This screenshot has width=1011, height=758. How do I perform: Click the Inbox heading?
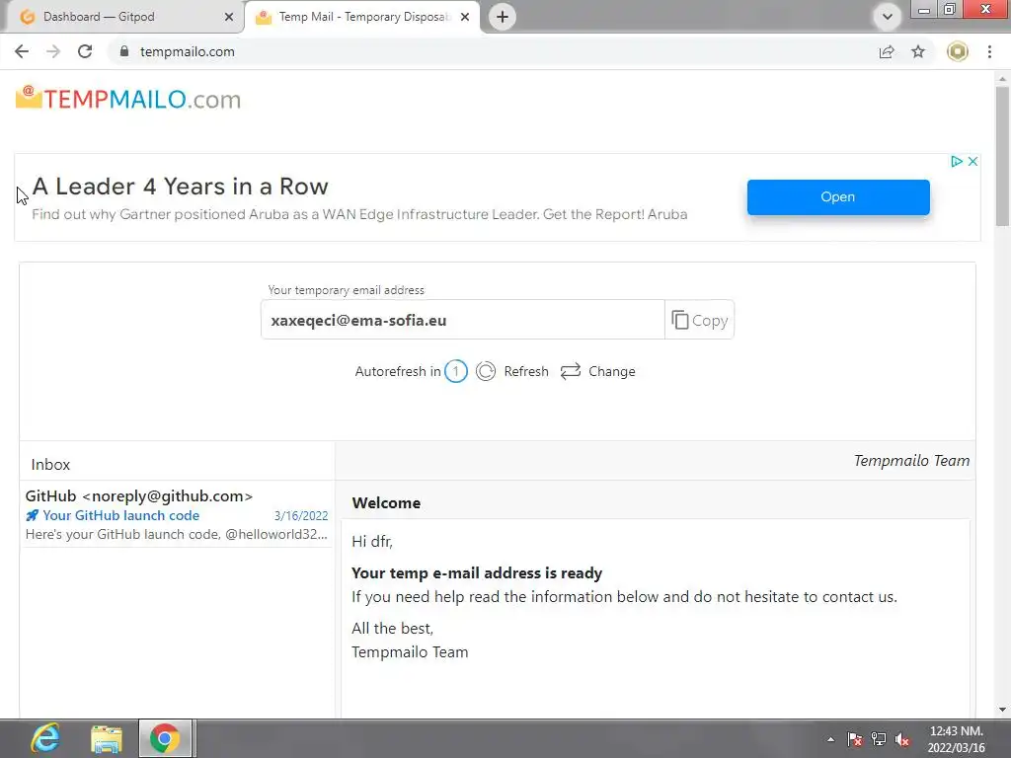pos(50,465)
